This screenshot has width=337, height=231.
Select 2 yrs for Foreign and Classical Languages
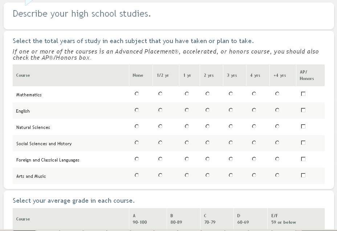(207, 159)
